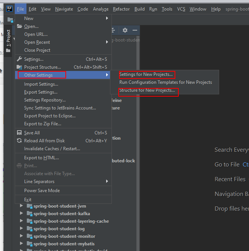Click spring-boot-student-jvm module folder icon
This screenshot has width=249, height=251.
click(29, 206)
